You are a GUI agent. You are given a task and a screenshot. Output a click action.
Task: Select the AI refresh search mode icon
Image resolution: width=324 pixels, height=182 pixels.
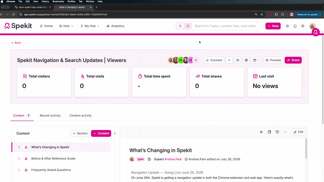pos(188,26)
